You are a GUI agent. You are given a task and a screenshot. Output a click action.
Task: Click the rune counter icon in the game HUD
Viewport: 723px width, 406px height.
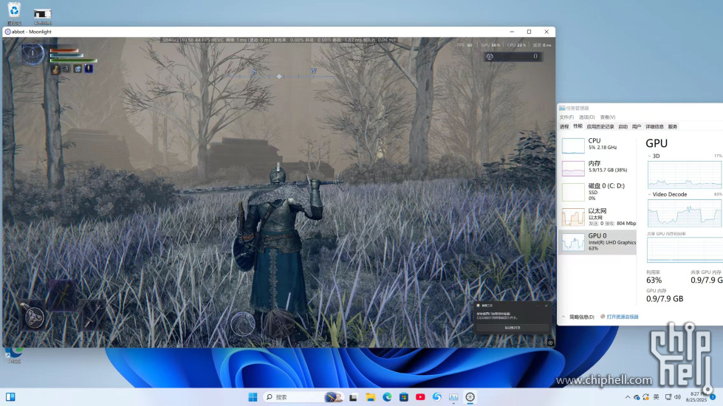pyautogui.click(x=490, y=57)
